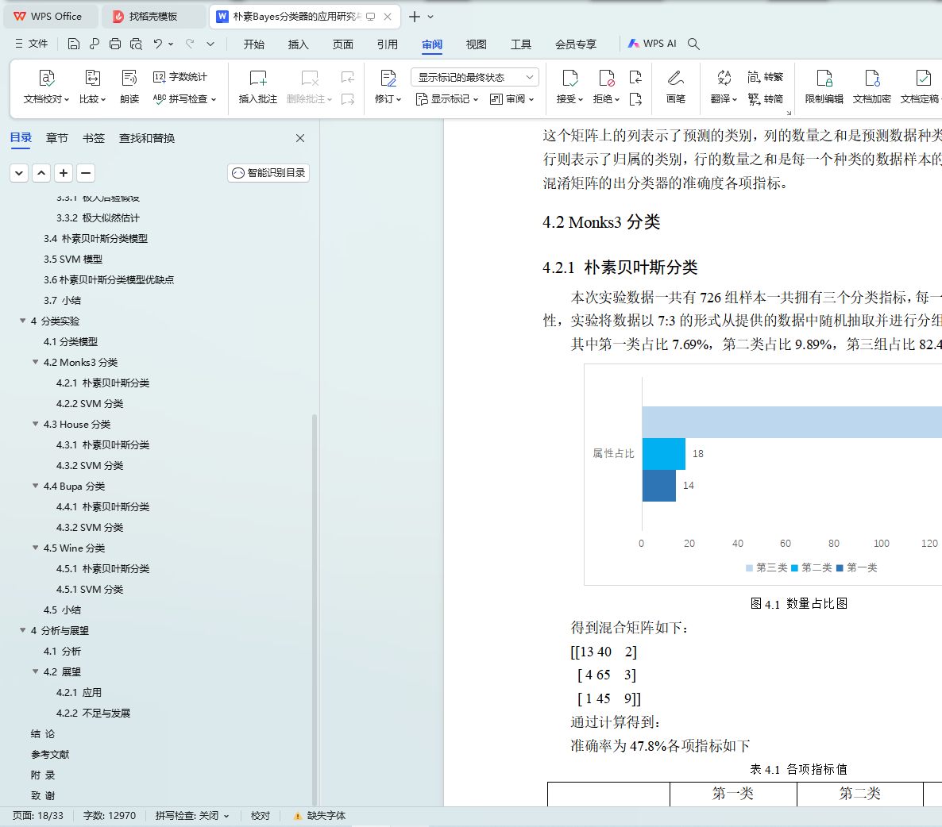
Task: Jump to 3.5 SVM 模型 in outline
Action: [x=73, y=259]
